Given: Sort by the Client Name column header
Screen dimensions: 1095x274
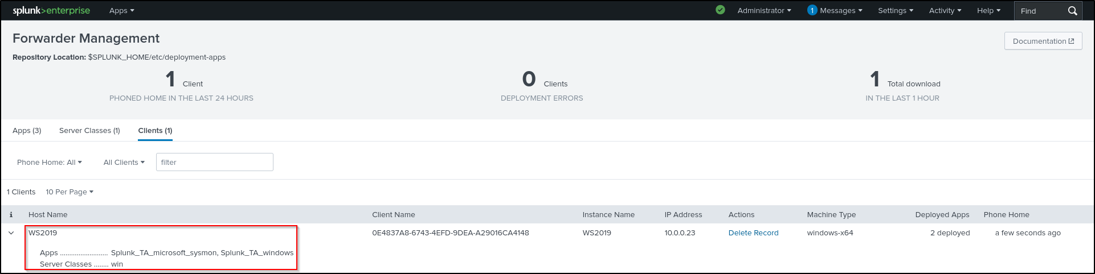Looking at the screenshot, I should click(394, 214).
